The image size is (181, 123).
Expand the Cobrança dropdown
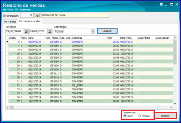92,31
